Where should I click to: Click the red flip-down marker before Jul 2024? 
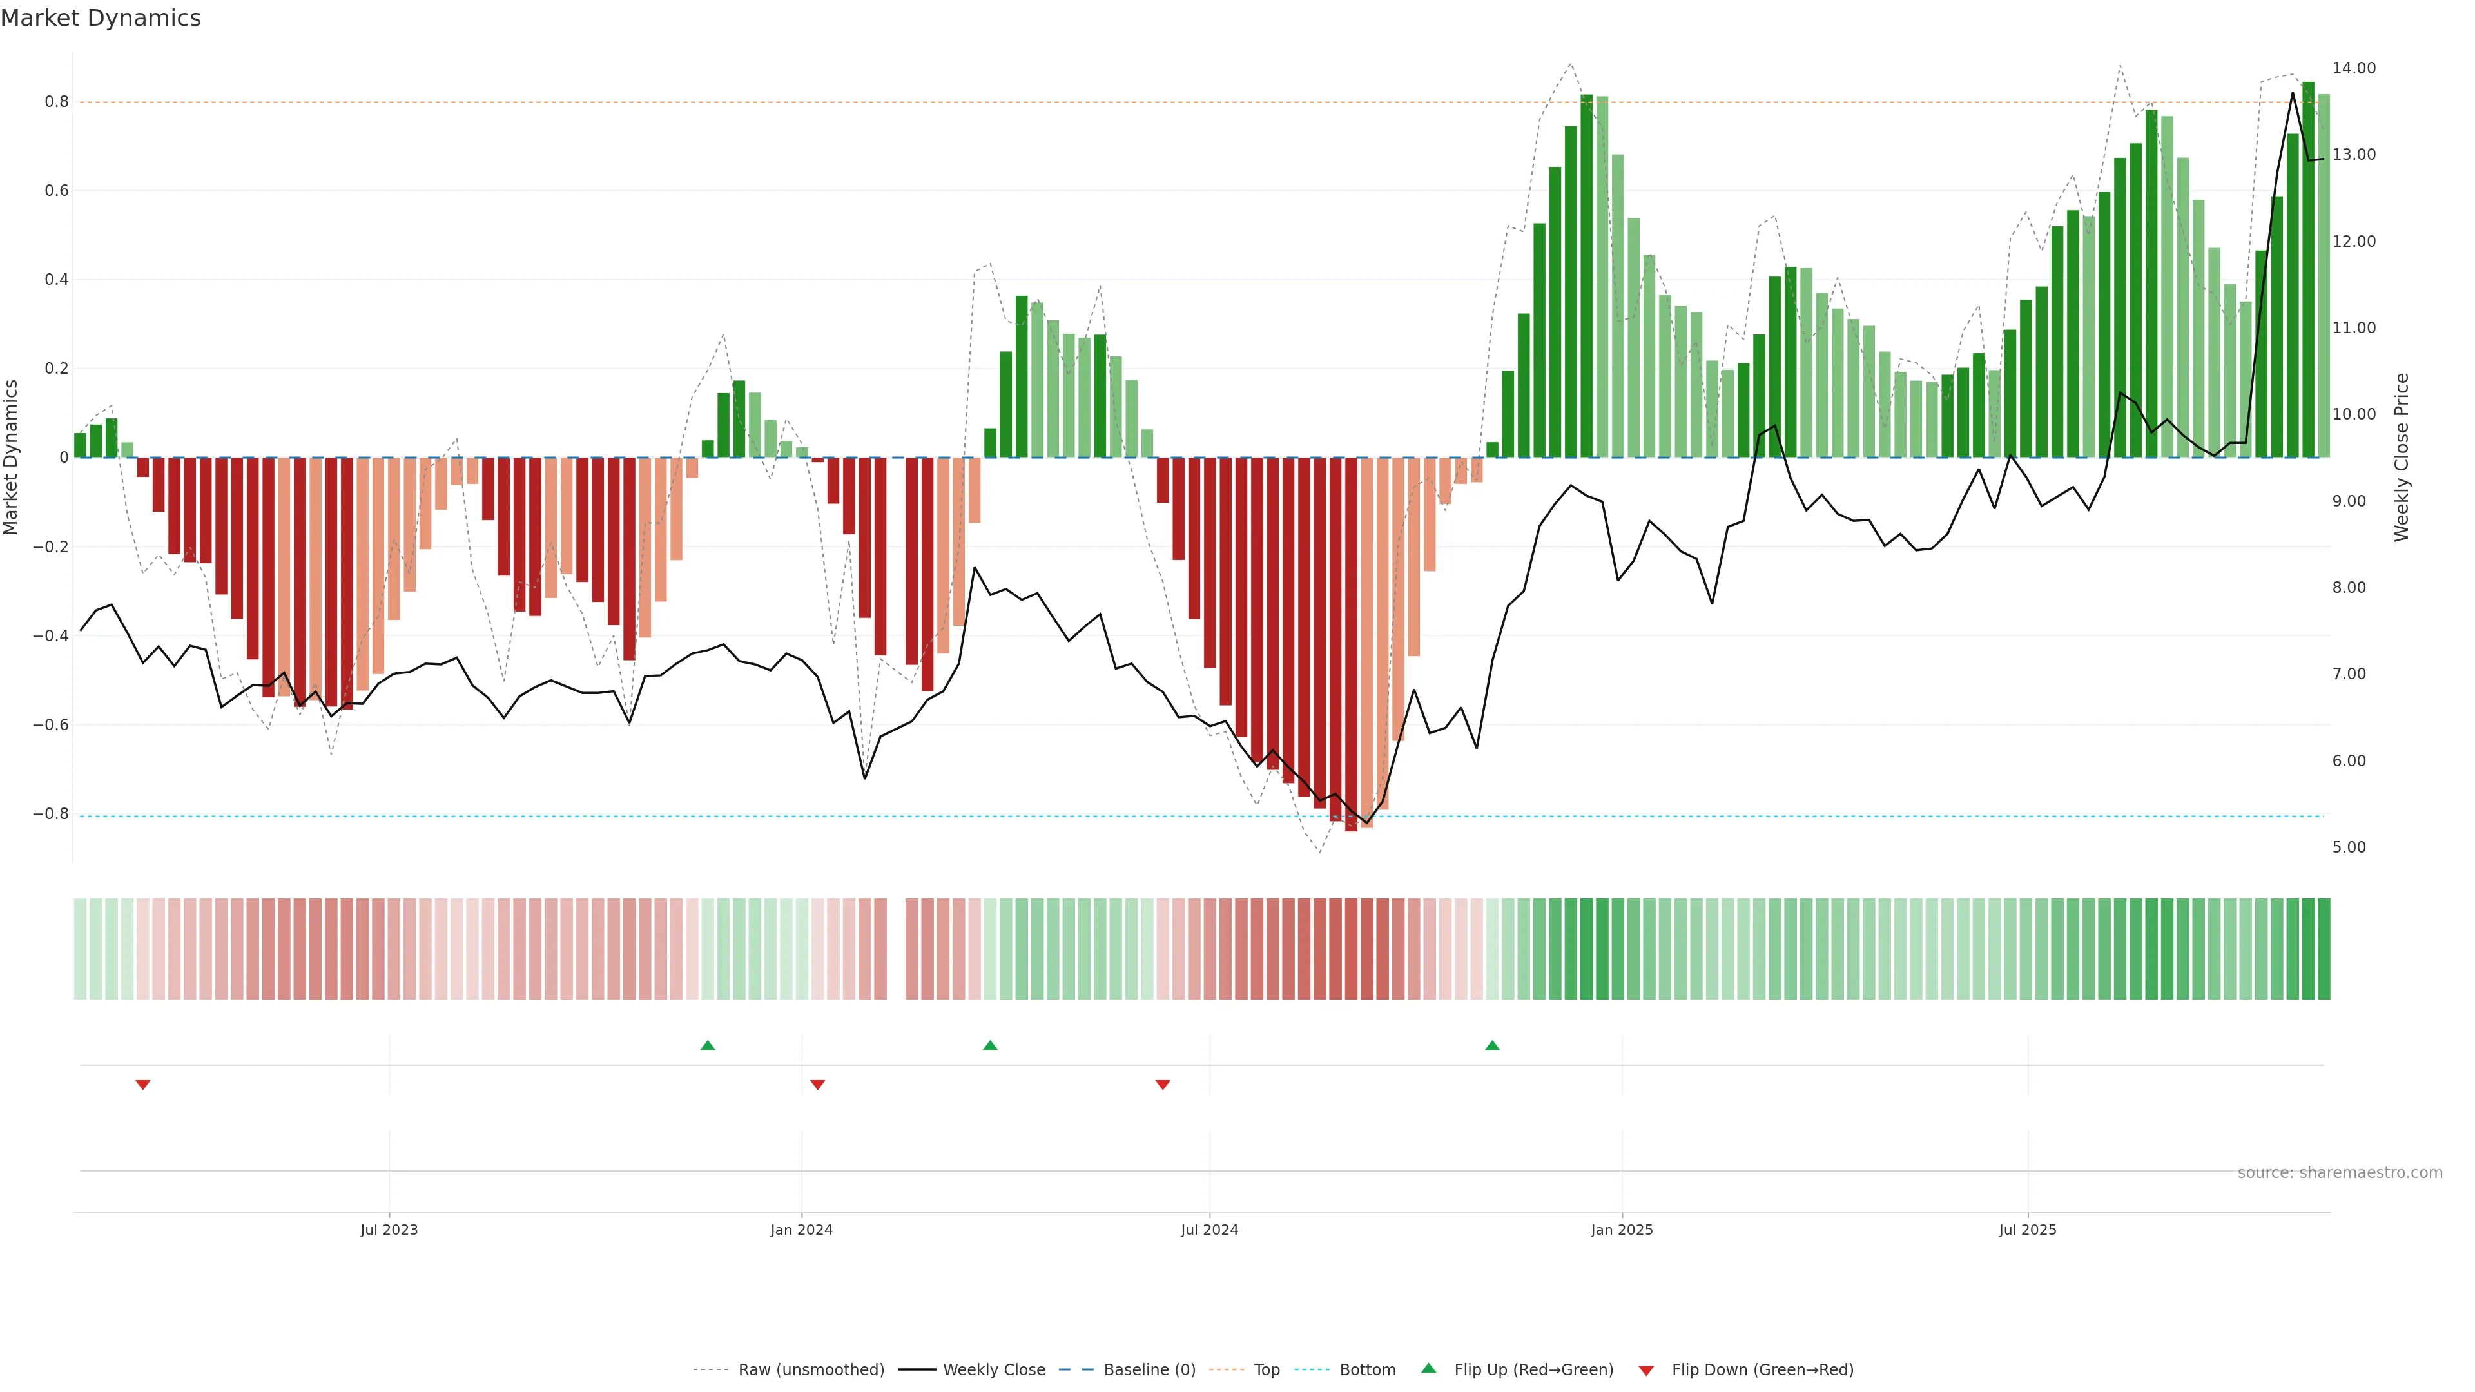pyautogui.click(x=1163, y=1085)
